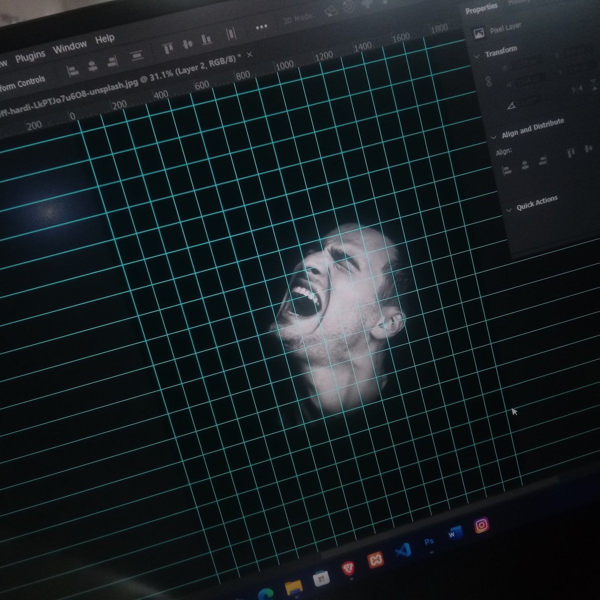
Task: Click the screaming man photo on canvas
Action: pyautogui.click(x=340, y=320)
